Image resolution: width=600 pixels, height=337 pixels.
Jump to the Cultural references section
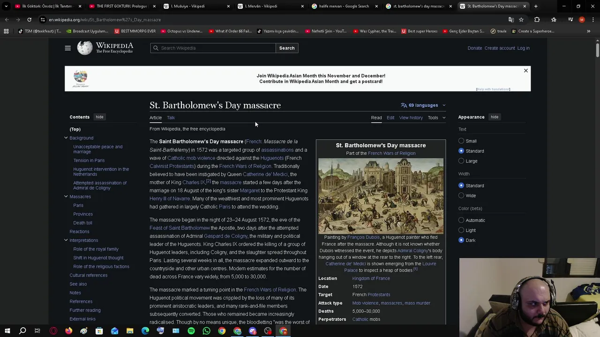pyautogui.click(x=88, y=275)
